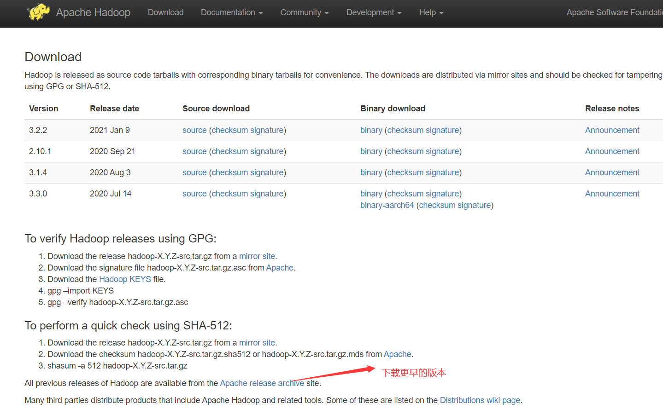Image resolution: width=663 pixels, height=409 pixels.
Task: Open mirror site link in SHA-512 section
Action: tap(257, 343)
